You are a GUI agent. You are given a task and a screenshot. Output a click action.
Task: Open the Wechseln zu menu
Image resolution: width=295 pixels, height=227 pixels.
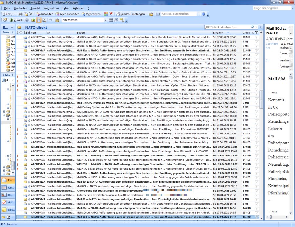[51, 8]
